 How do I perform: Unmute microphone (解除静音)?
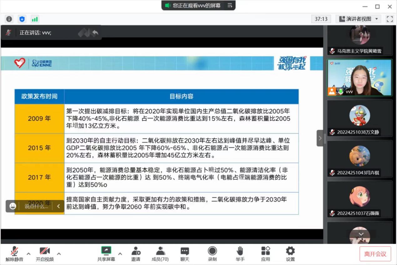pos(14,254)
